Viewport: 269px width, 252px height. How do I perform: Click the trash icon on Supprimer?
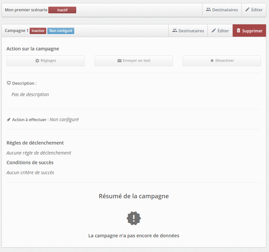point(238,31)
